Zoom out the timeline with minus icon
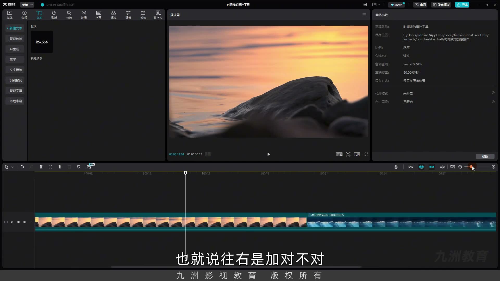500x281 pixels. [460, 167]
